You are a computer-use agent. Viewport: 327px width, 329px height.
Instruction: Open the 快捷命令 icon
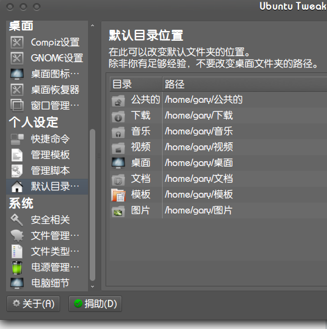click(17, 139)
